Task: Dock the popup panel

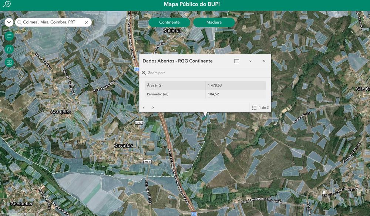Action: pyautogui.click(x=237, y=61)
